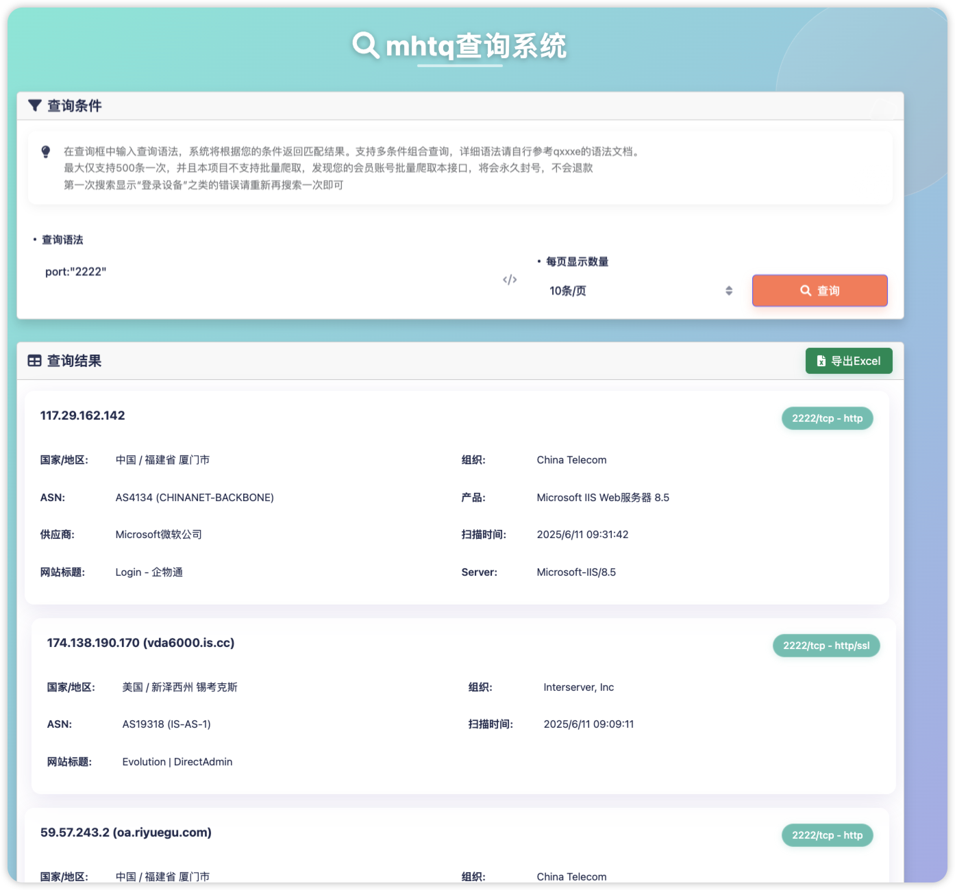This screenshot has width=955, height=890.
Task: Click the lightbulb tip icon in the notice box
Action: [46, 151]
